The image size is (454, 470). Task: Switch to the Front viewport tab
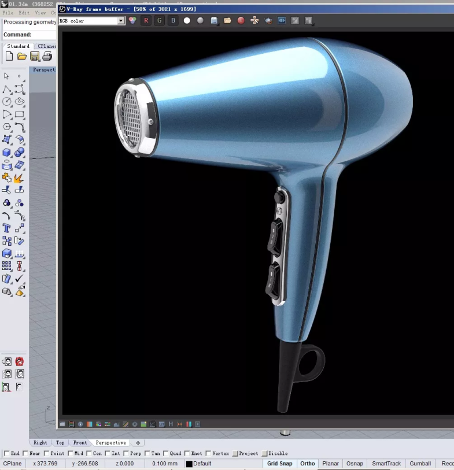pos(80,443)
